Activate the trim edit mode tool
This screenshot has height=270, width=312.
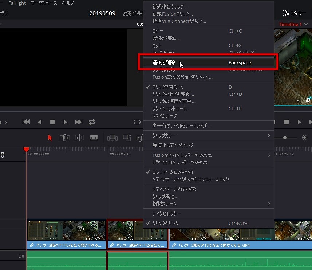[x=64, y=138]
